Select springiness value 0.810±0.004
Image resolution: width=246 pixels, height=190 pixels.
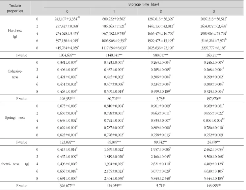click(114, 106)
